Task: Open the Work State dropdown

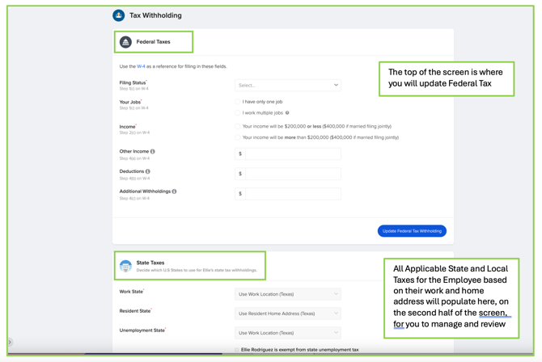Action: [x=288, y=294]
